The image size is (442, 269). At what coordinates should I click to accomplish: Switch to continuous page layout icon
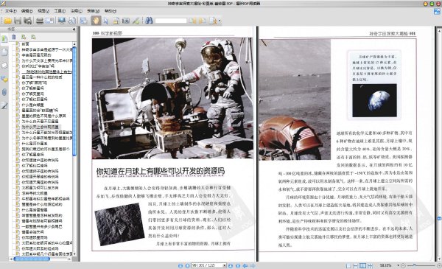coord(356,265)
